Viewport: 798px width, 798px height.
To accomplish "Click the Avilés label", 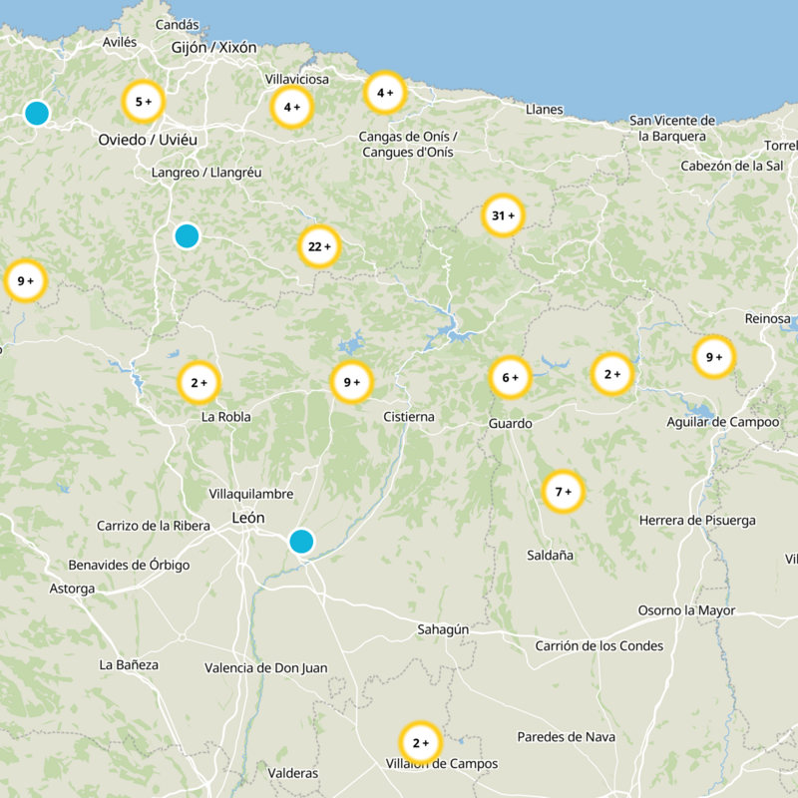I will click(x=120, y=42).
